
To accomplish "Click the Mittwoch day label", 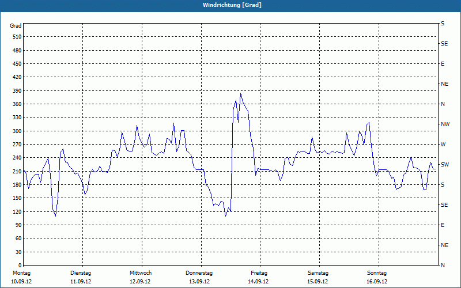I will (x=141, y=273).
